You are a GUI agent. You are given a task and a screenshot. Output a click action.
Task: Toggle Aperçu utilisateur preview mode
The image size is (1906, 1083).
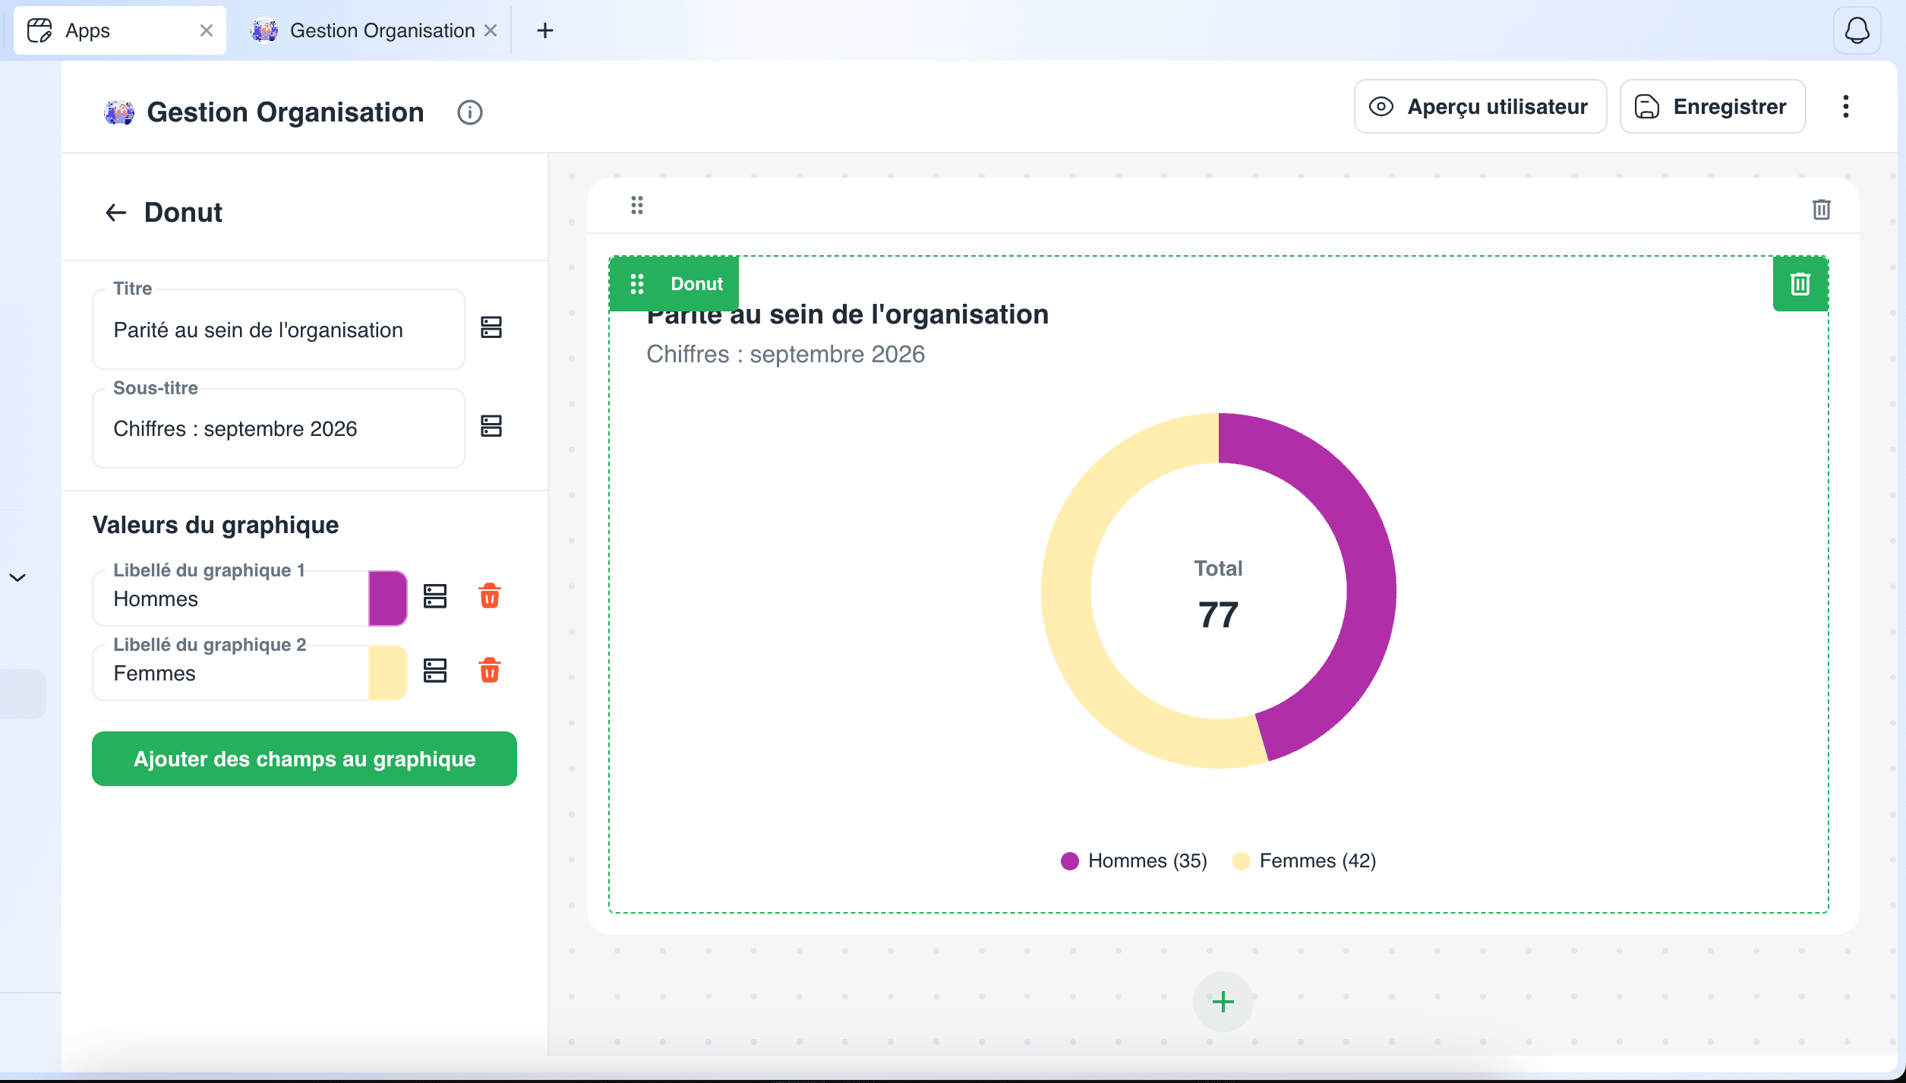[1480, 106]
